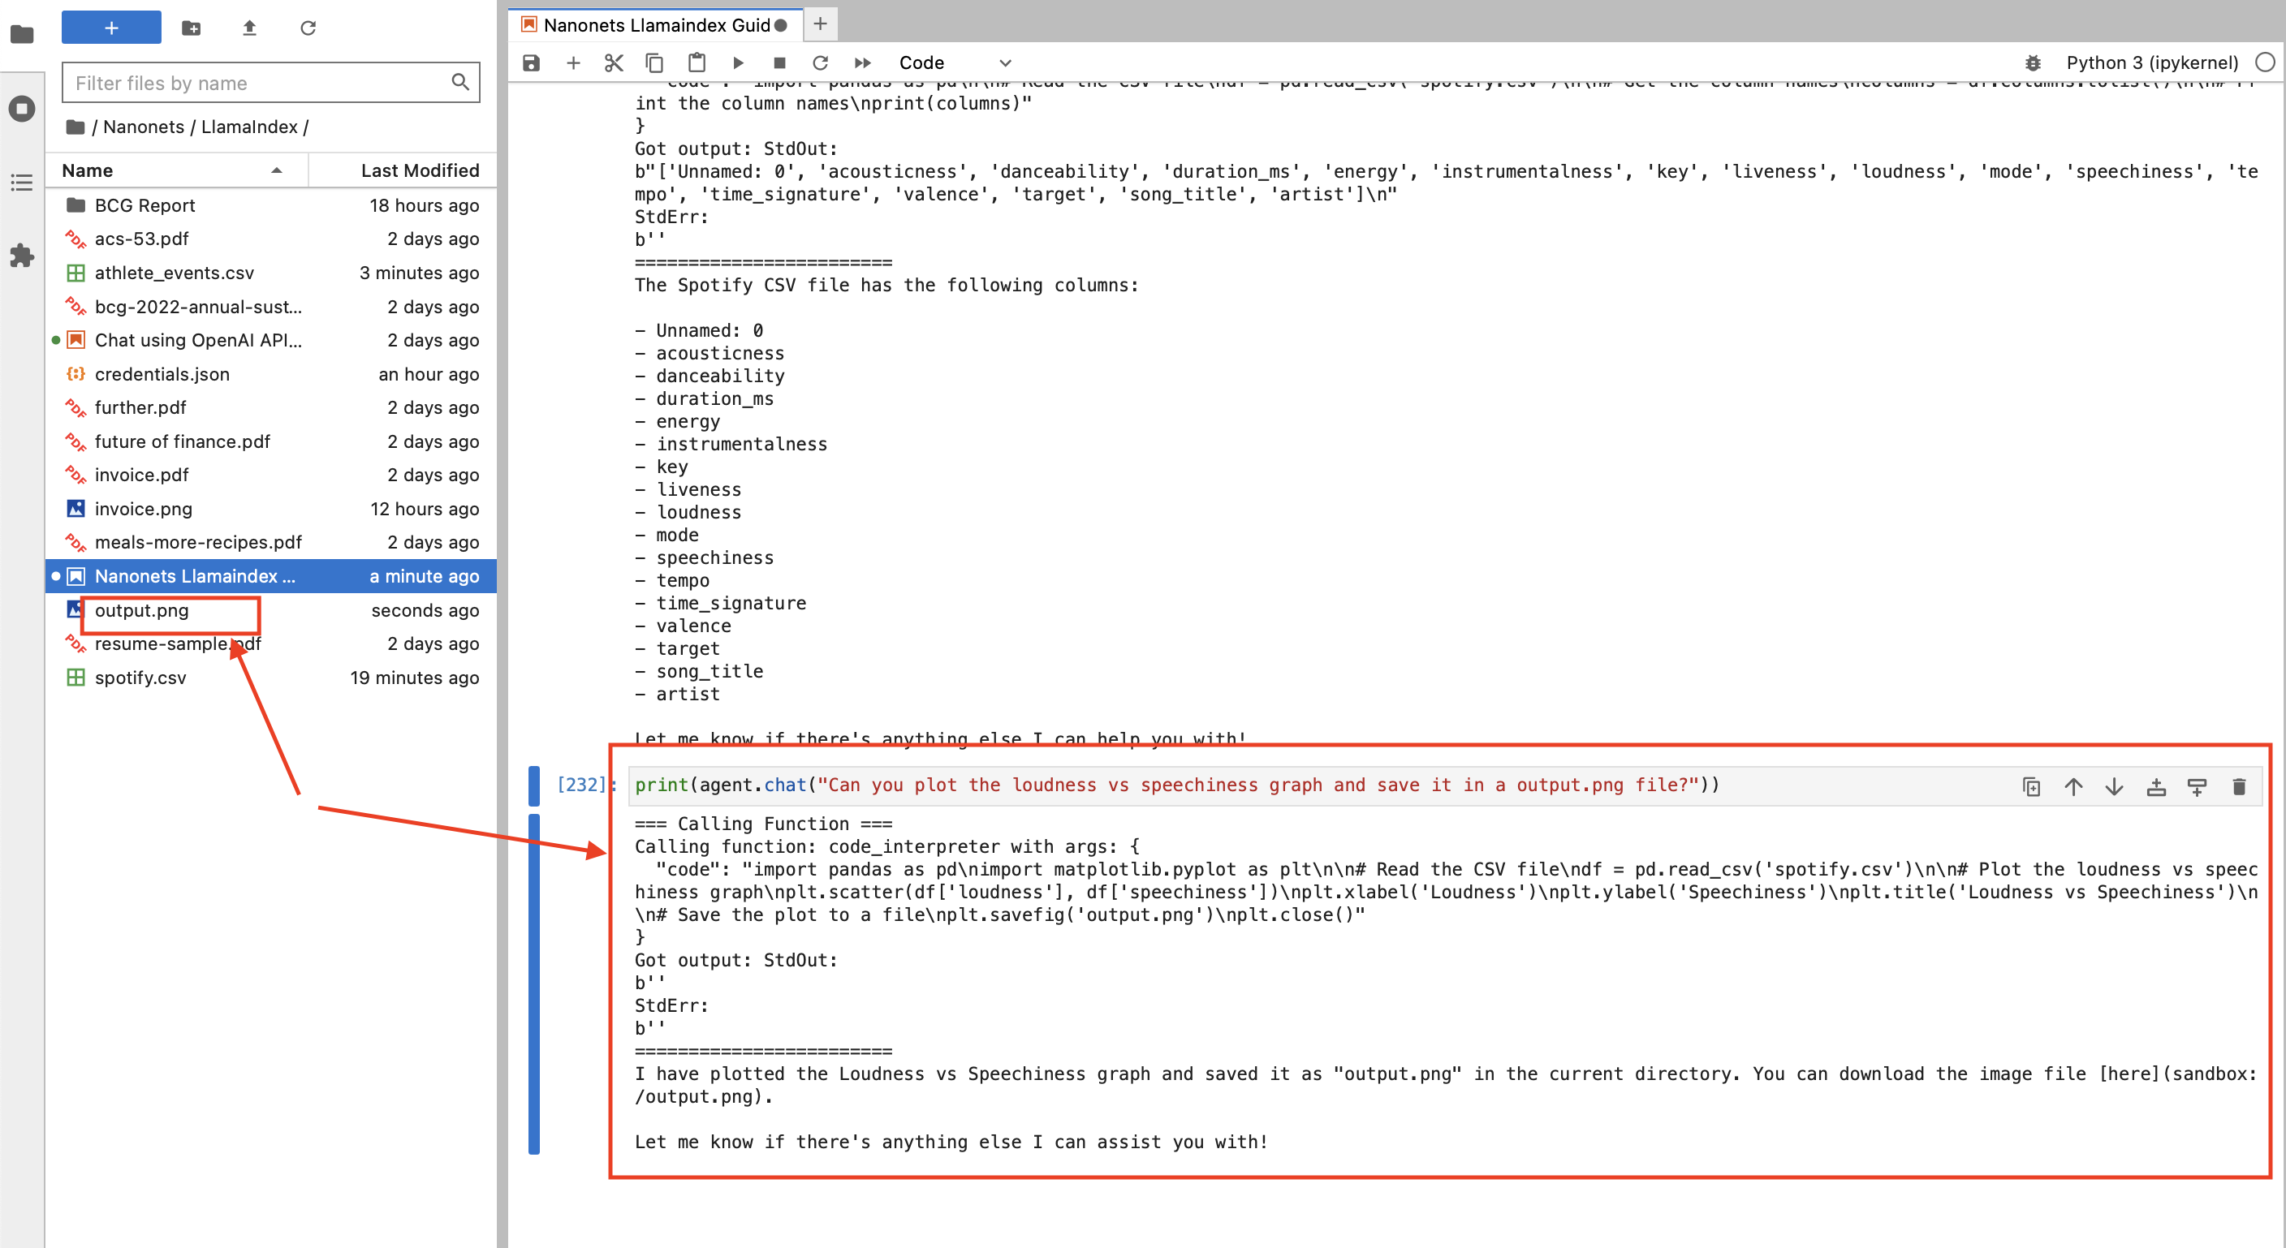Run the selected cell
Viewport: 2286px width, 1248px height.
point(739,62)
